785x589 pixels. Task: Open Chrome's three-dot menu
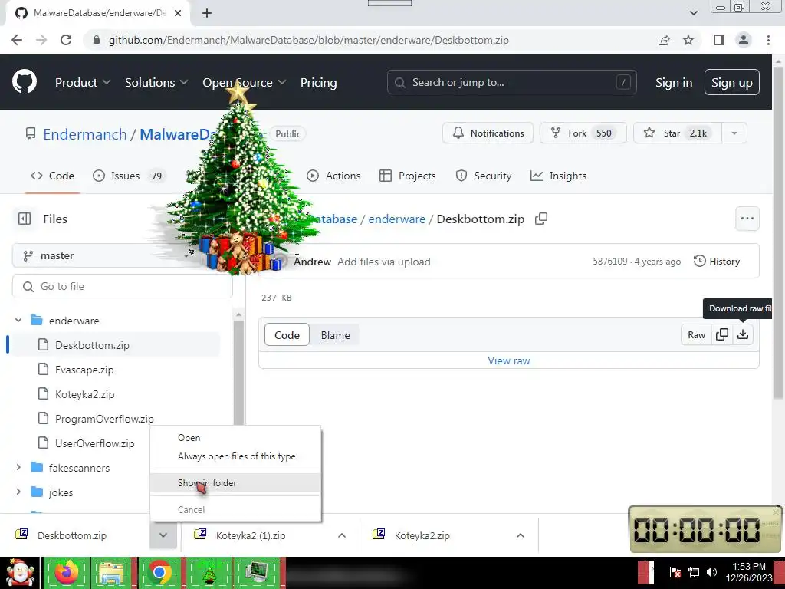[x=768, y=40]
